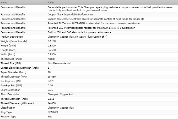This screenshot has height=119, width=178.
Task: Click the "Weight (Gross Pounds)" name cell
Action: pos(14,41)
